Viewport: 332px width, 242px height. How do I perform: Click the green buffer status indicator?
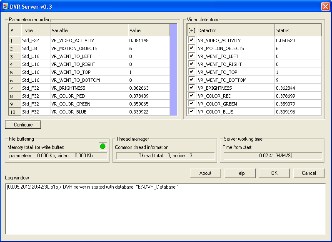tap(102, 146)
